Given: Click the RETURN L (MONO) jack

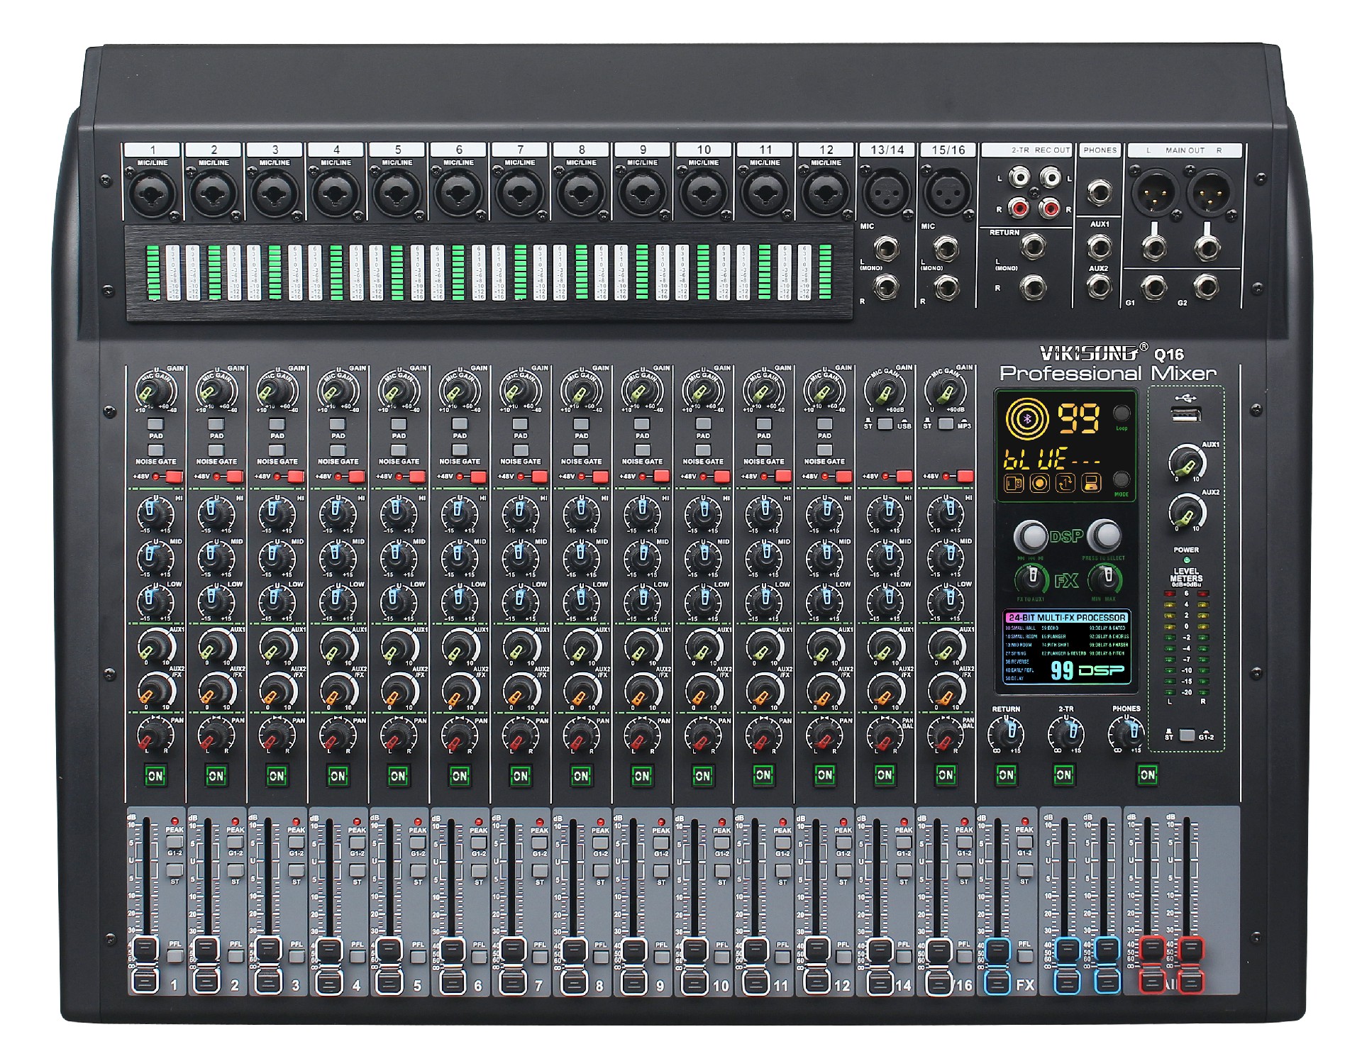Looking at the screenshot, I should click(1033, 246).
